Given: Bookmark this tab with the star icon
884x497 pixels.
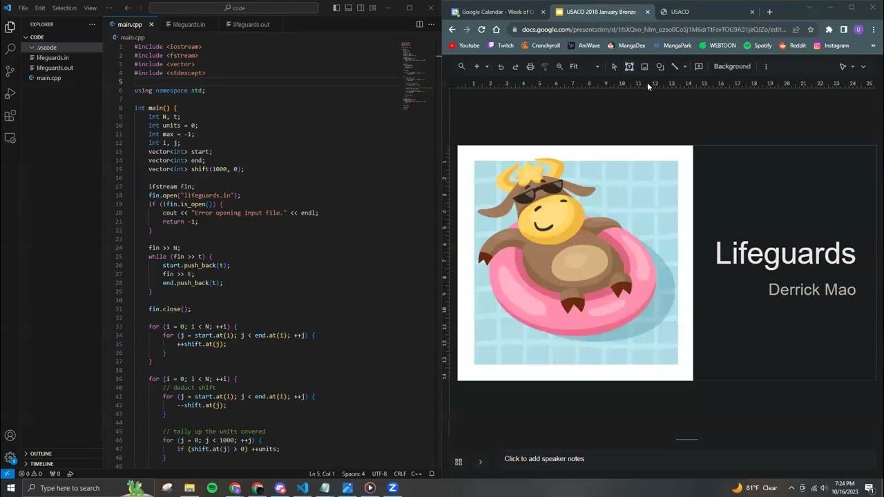Looking at the screenshot, I should point(811,30).
